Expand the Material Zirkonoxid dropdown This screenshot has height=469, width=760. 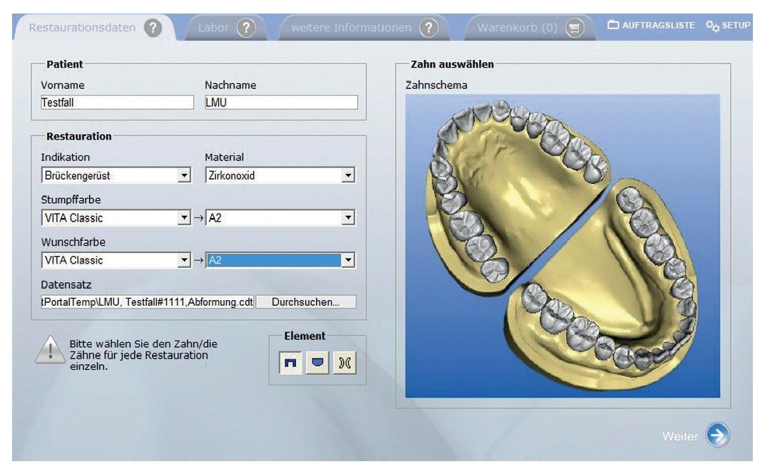(x=348, y=175)
